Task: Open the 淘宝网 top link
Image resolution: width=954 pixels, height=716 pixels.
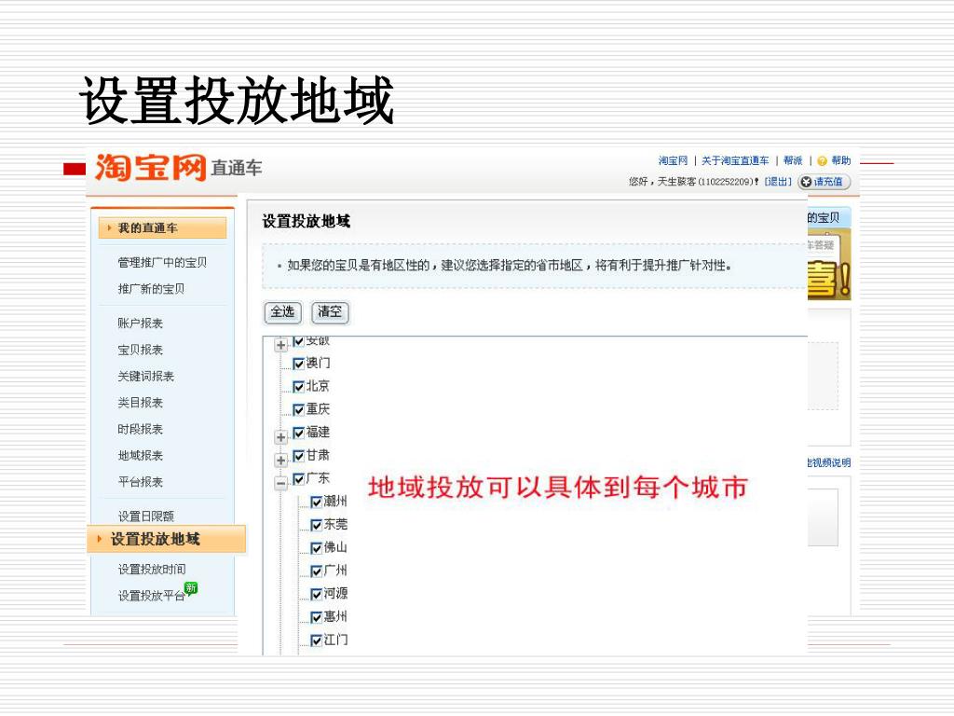Action: [x=673, y=160]
